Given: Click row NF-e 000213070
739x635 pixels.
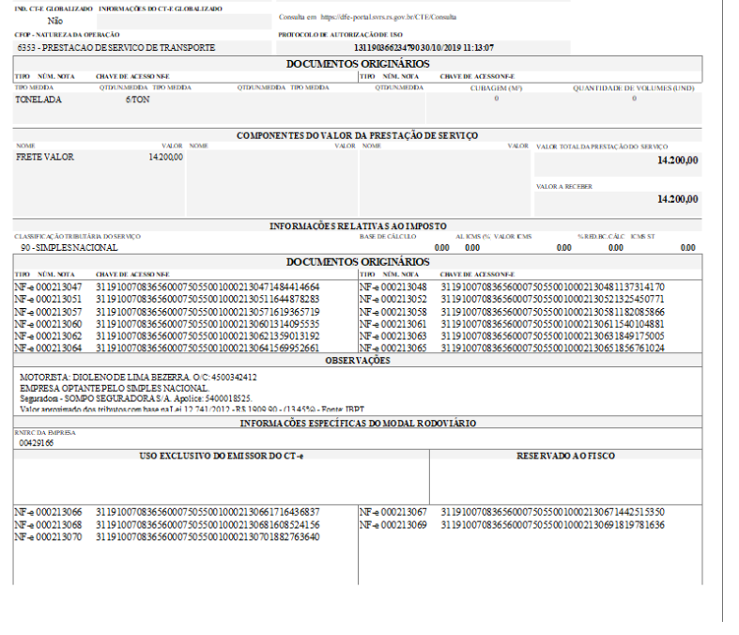Looking at the screenshot, I should (x=167, y=537).
